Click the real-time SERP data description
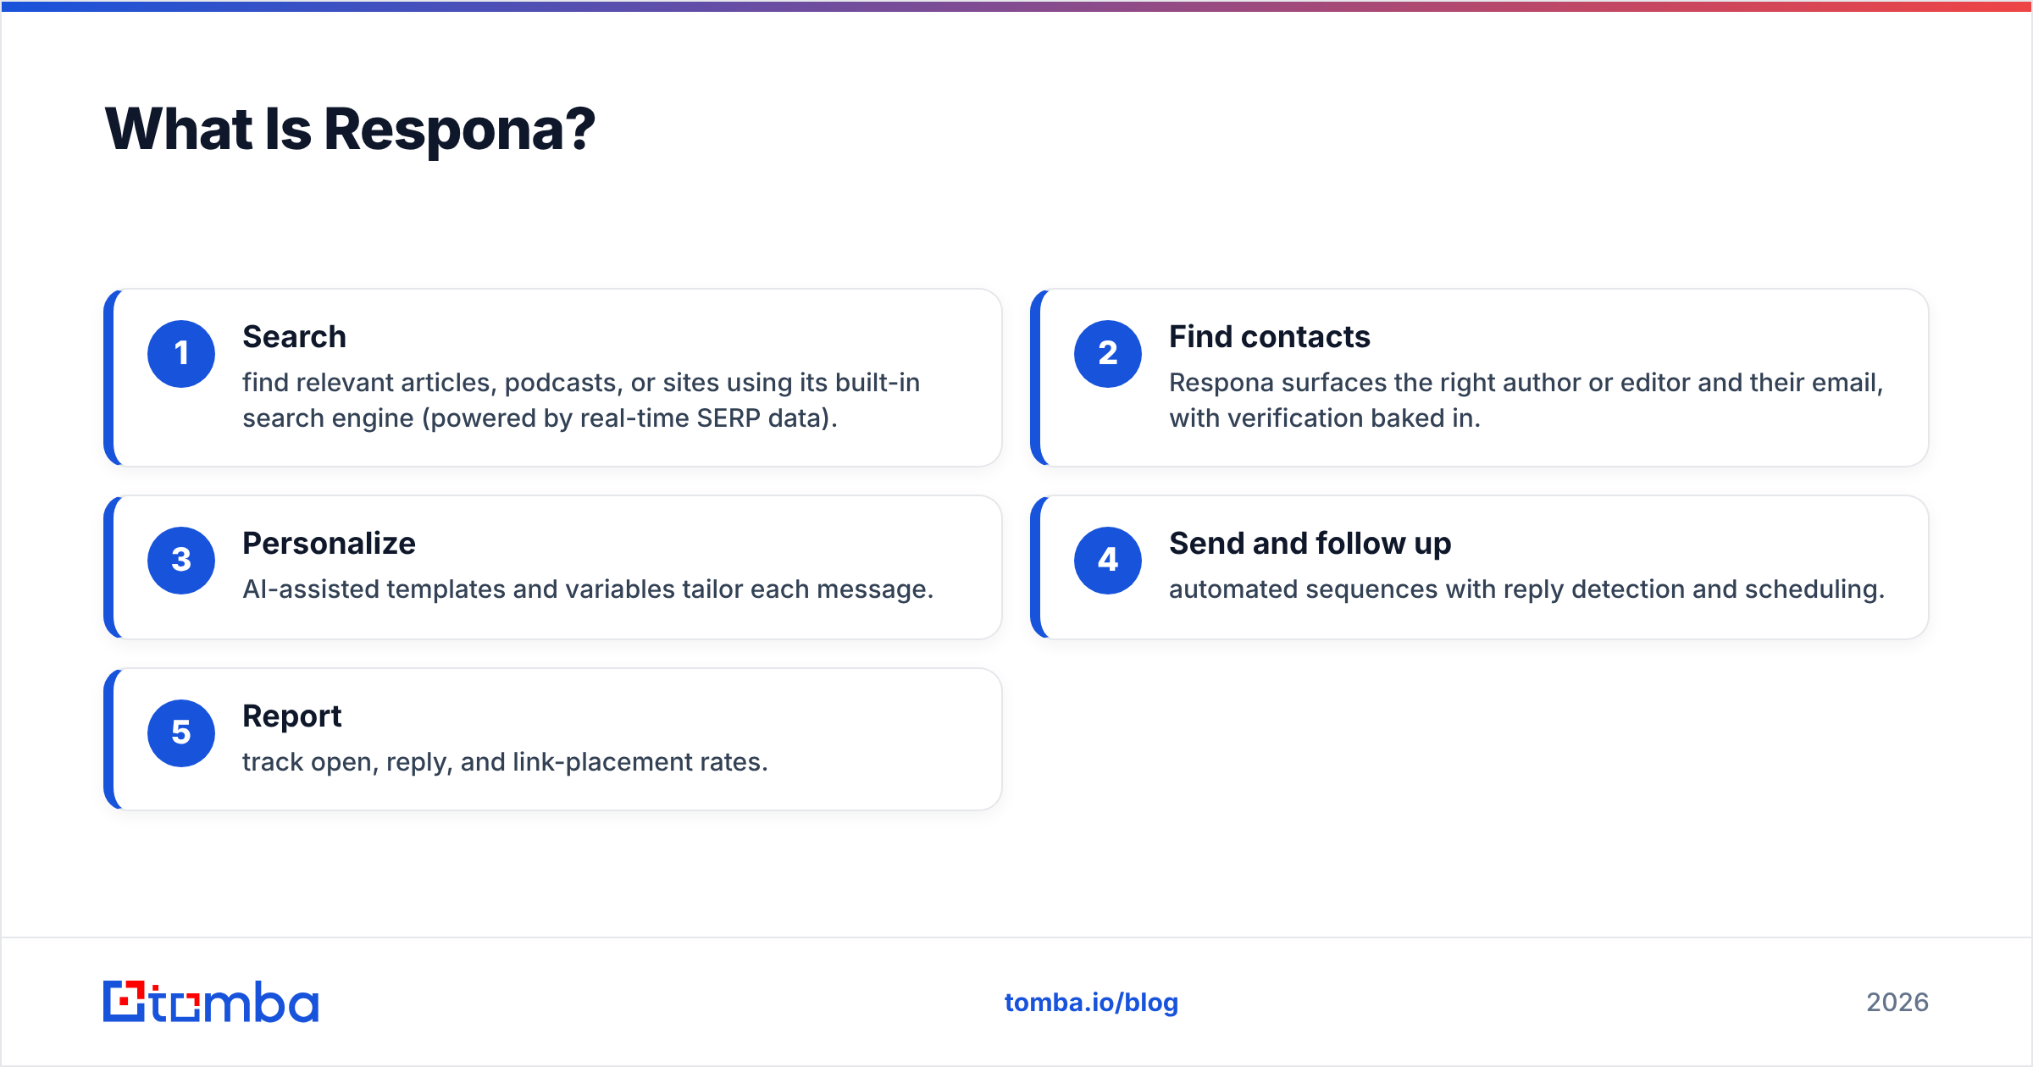 tap(581, 400)
